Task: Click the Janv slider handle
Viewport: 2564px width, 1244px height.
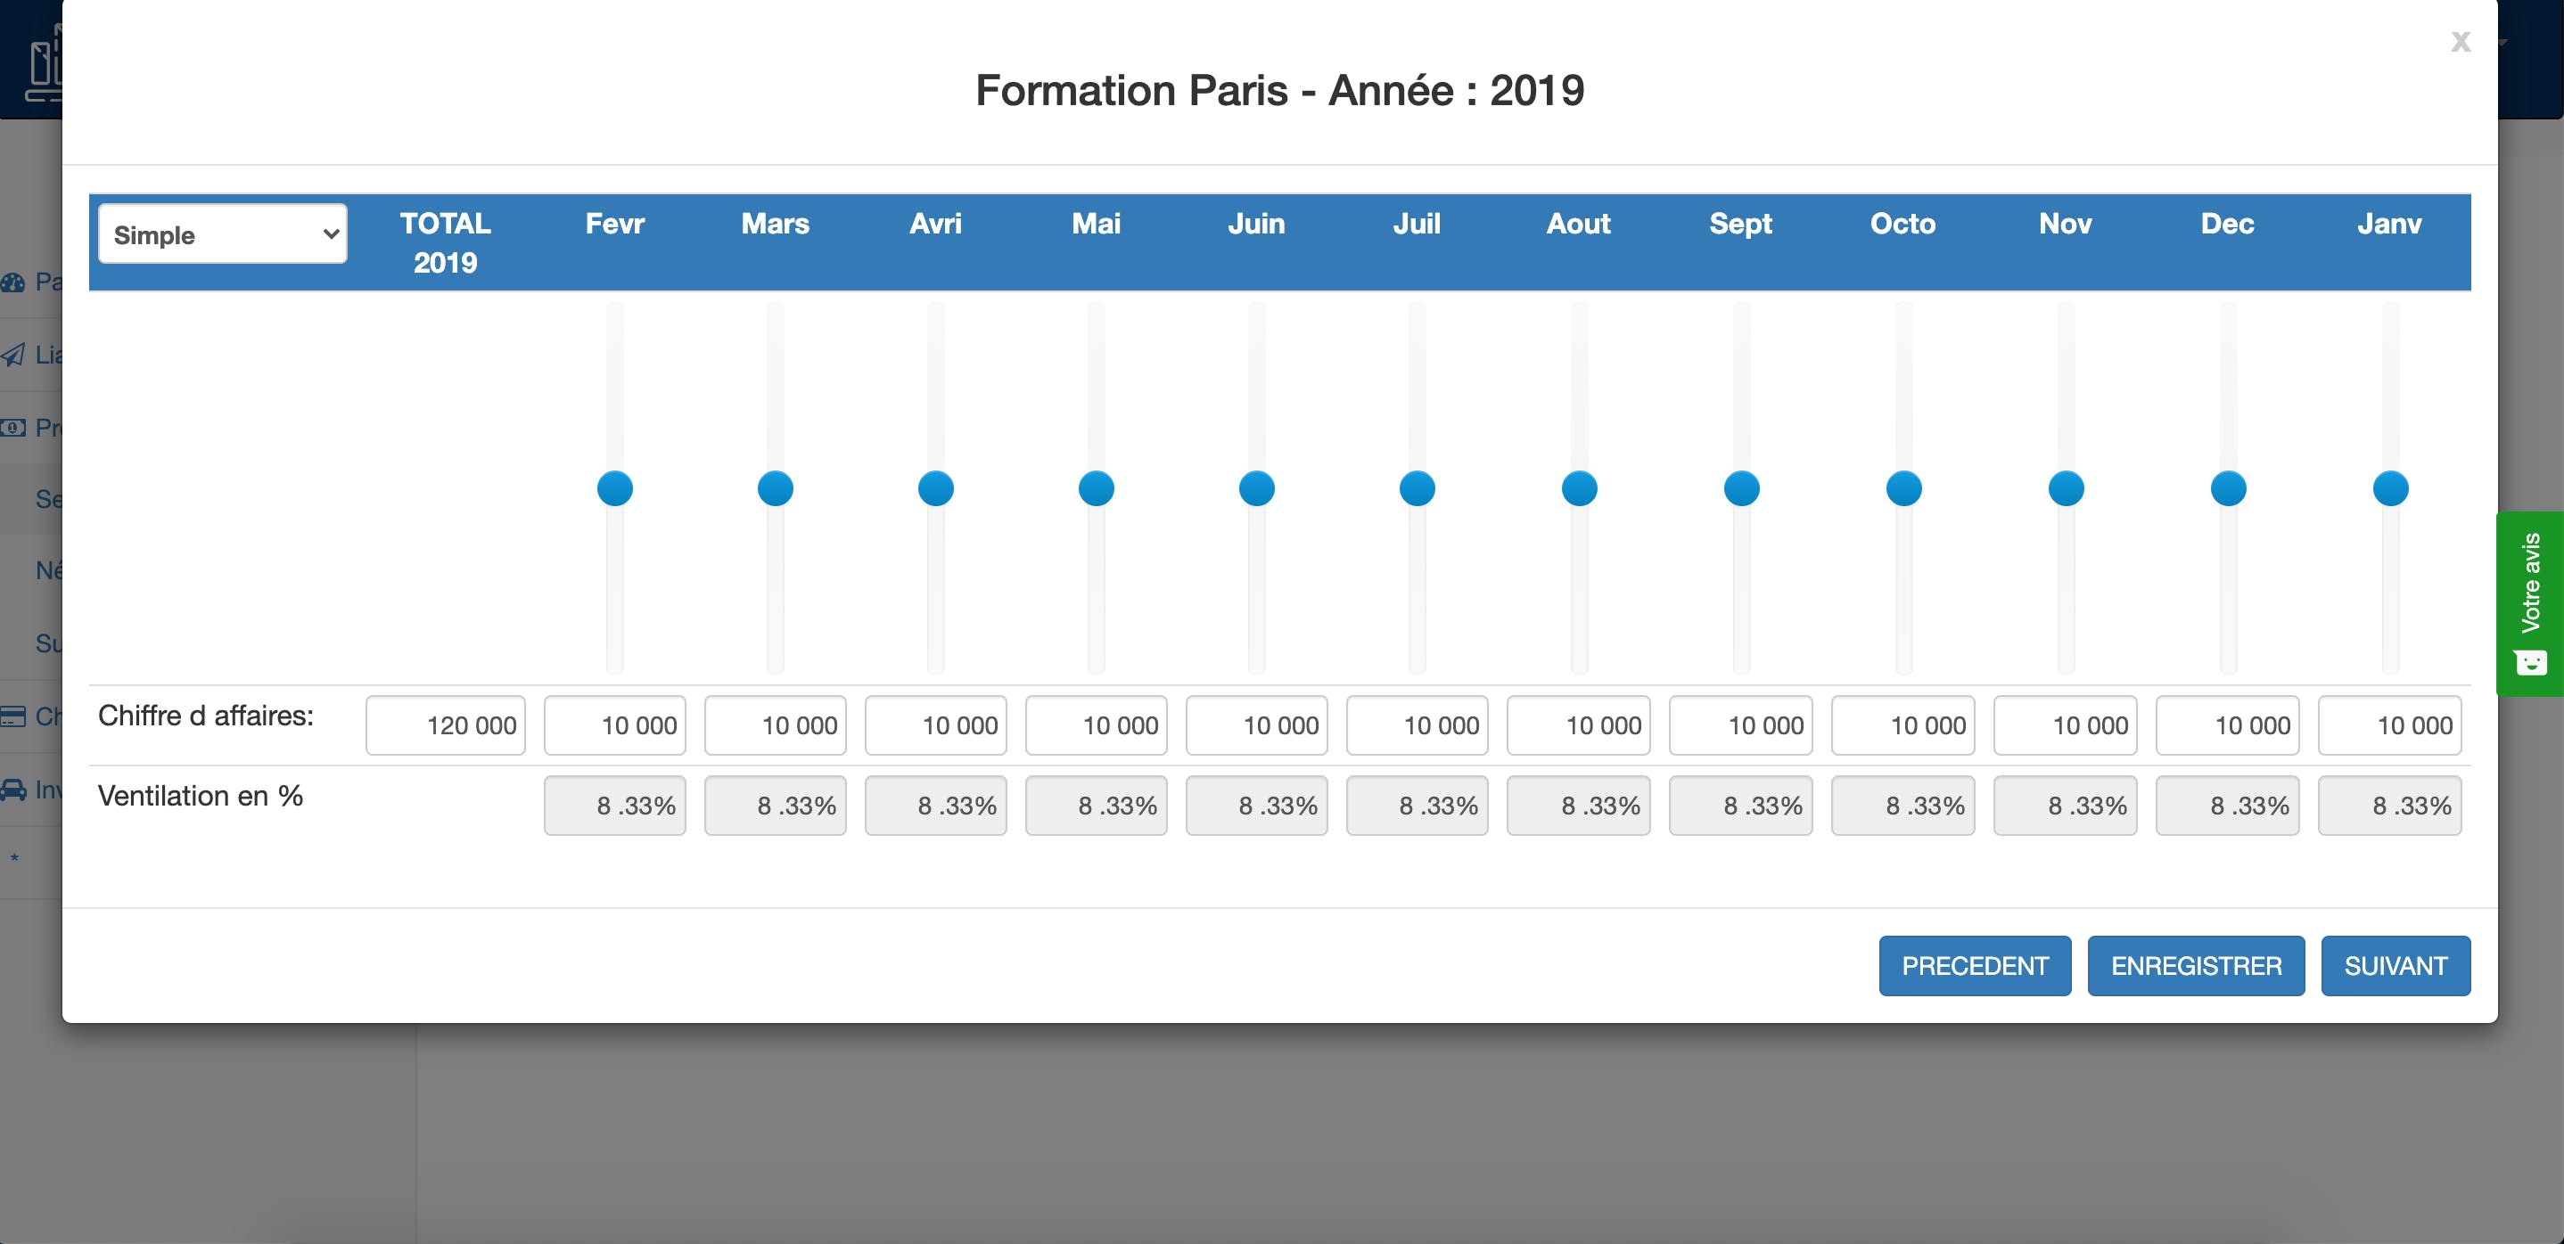Action: 2389,488
